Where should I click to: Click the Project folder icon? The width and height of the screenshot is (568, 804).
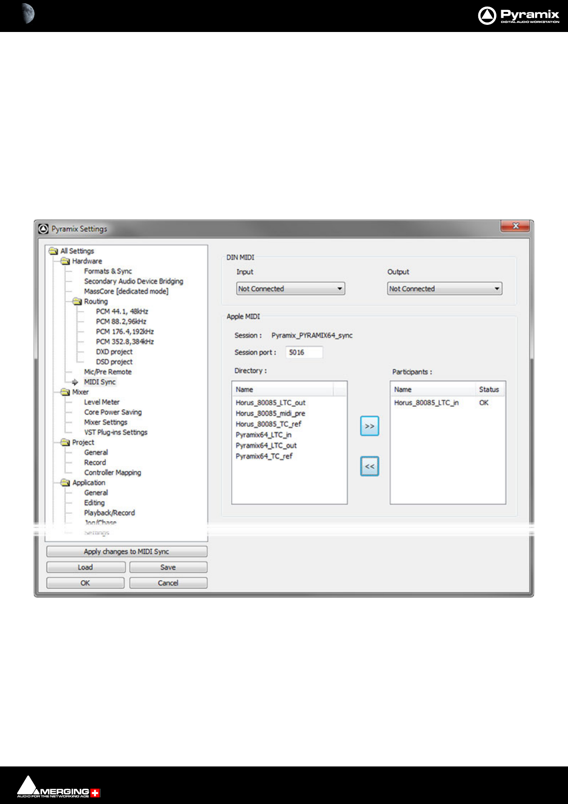[65, 443]
